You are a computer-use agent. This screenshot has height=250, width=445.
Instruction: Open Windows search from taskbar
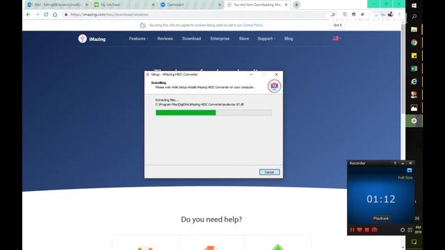pyautogui.click(x=414, y=17)
